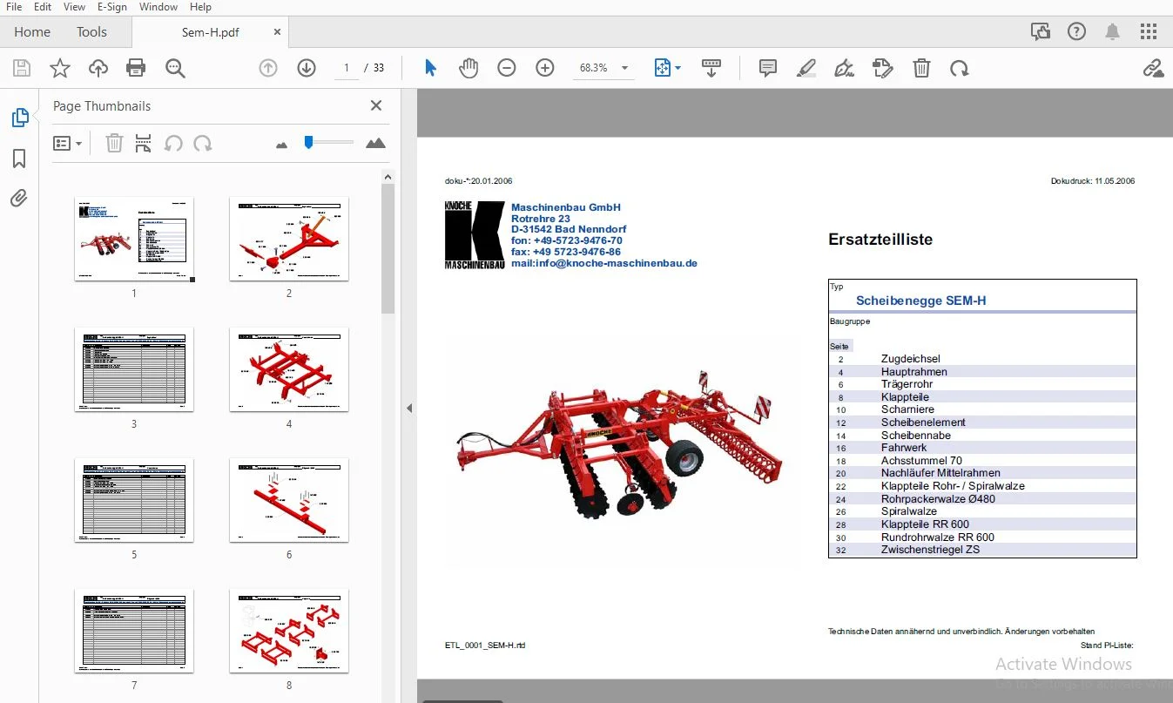Open the apps grid icon
1173x703 pixels.
[1149, 32]
